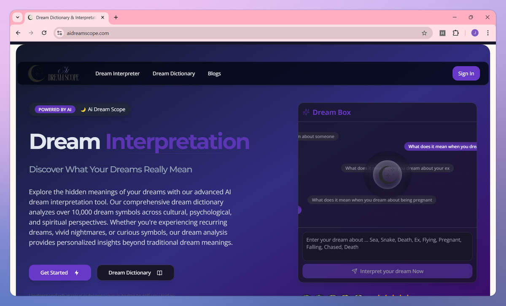The height and width of the screenshot is (306, 506).
Task: Click the glowing moon orb
Action: click(x=387, y=174)
